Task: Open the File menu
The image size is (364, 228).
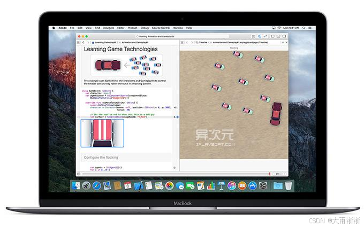Action: (72, 28)
